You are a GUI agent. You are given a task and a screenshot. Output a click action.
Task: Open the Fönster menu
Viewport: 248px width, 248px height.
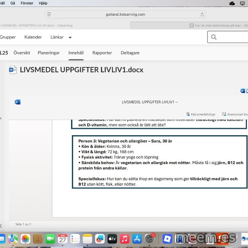point(27,3)
